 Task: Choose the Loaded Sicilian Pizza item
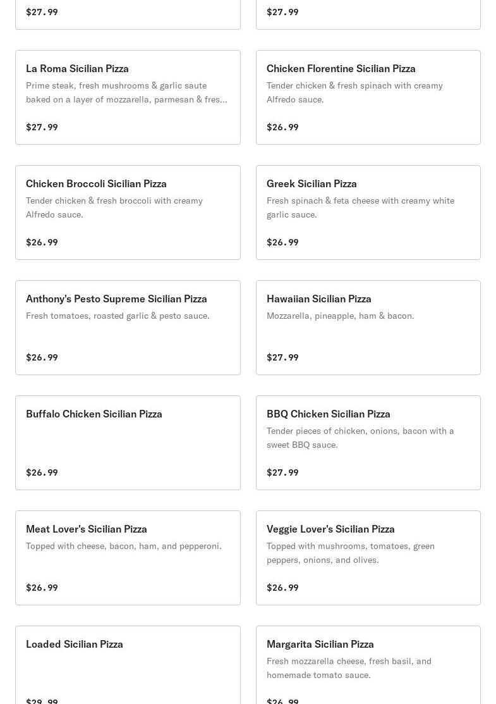75,644
